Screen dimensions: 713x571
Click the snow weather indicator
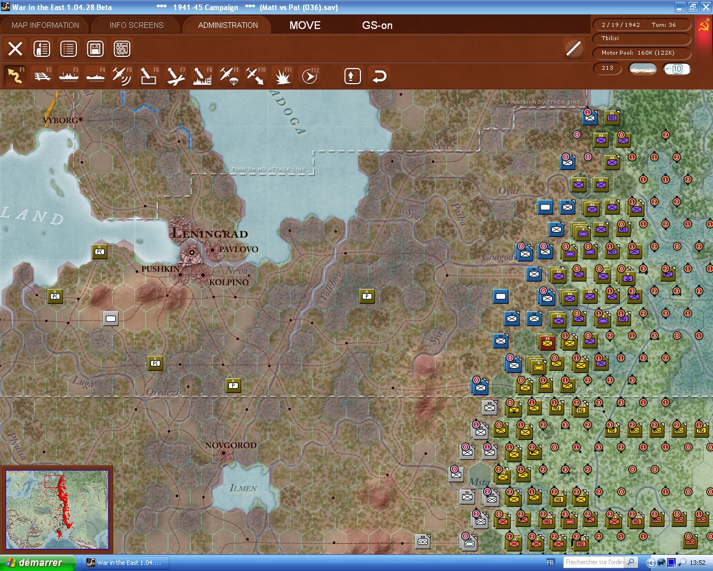[x=643, y=69]
